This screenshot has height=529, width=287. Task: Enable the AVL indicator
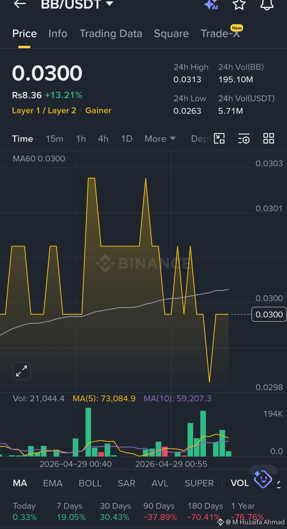click(160, 483)
